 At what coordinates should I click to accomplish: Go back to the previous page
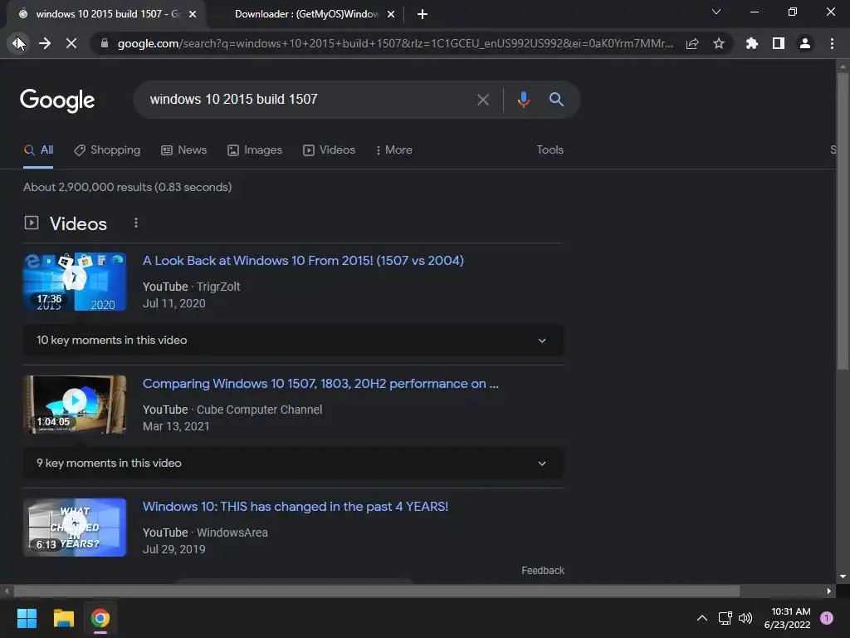(x=18, y=43)
